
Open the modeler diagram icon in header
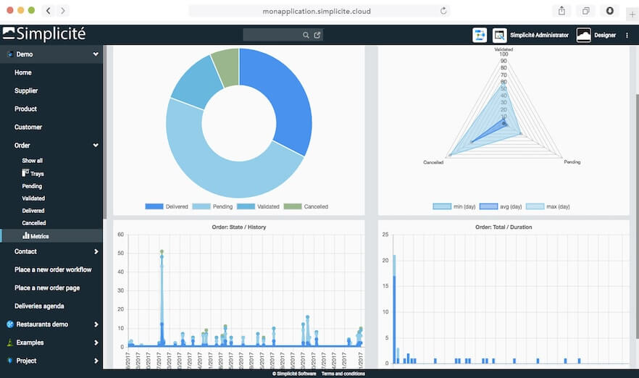(x=480, y=35)
